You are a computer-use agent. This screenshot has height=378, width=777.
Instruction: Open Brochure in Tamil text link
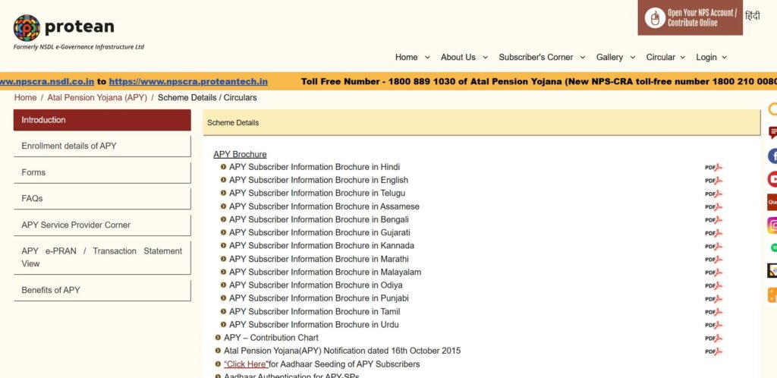coord(315,312)
